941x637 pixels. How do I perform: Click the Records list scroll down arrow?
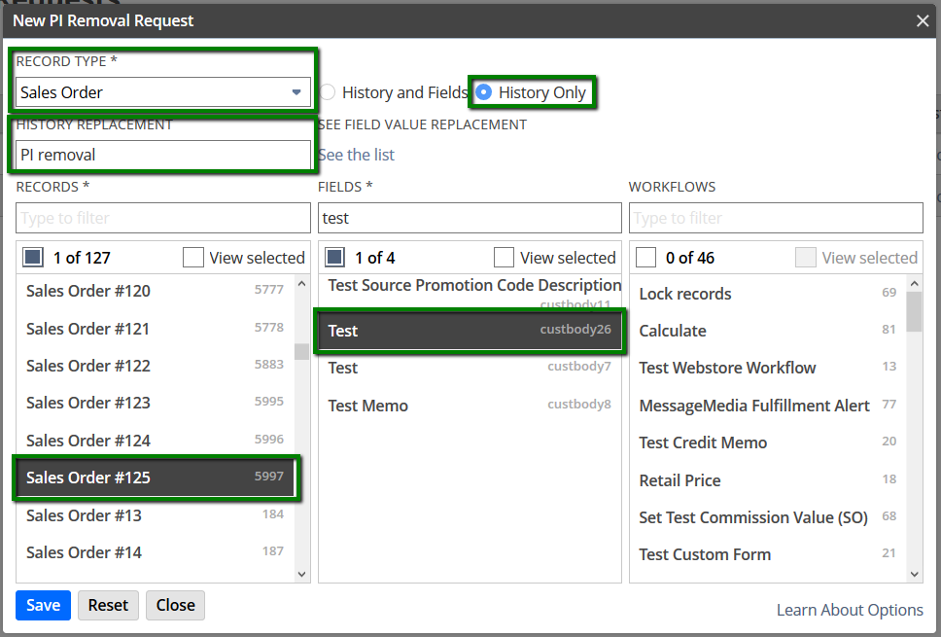pos(302,575)
